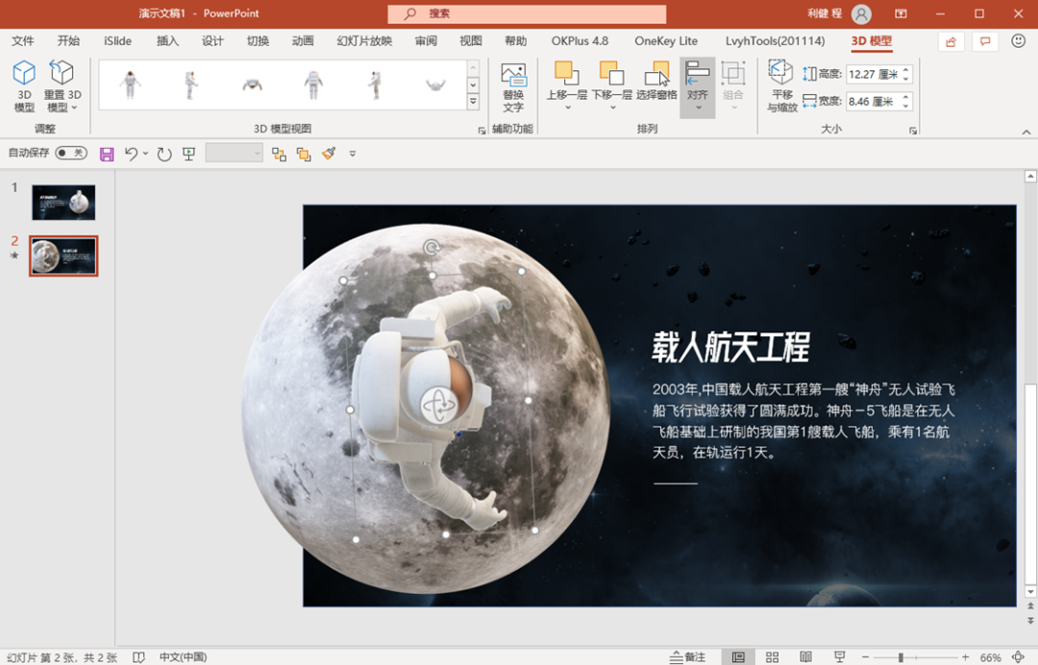Click the purple Save icon
The image size is (1038, 665).
[107, 154]
